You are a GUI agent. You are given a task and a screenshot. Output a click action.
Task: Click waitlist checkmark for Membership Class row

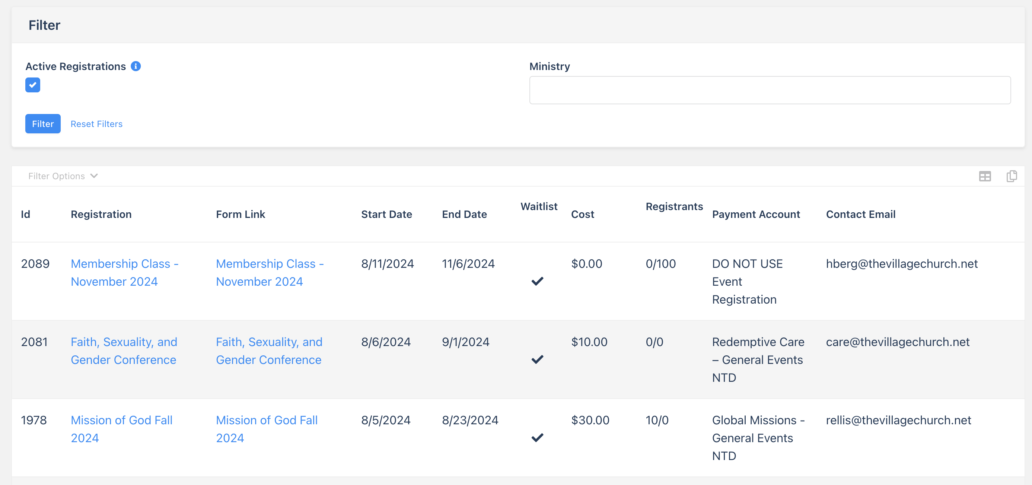(537, 281)
